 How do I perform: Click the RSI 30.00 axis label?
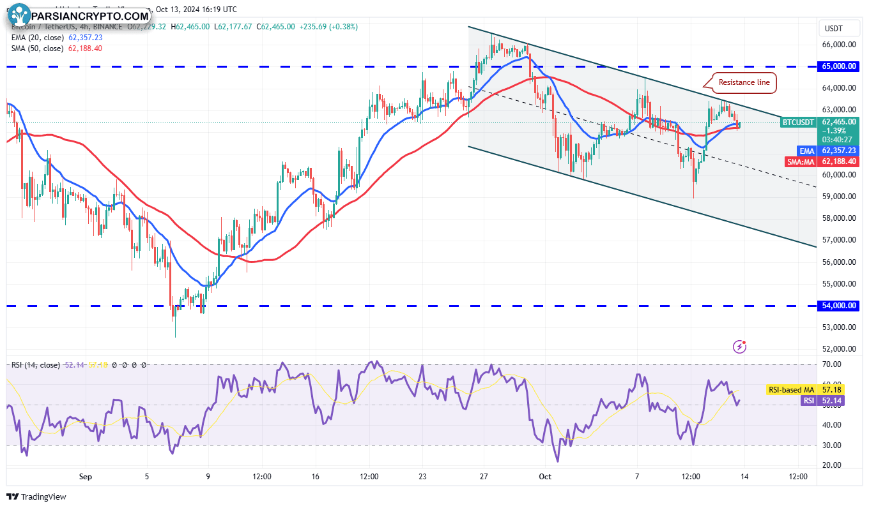pyautogui.click(x=831, y=445)
